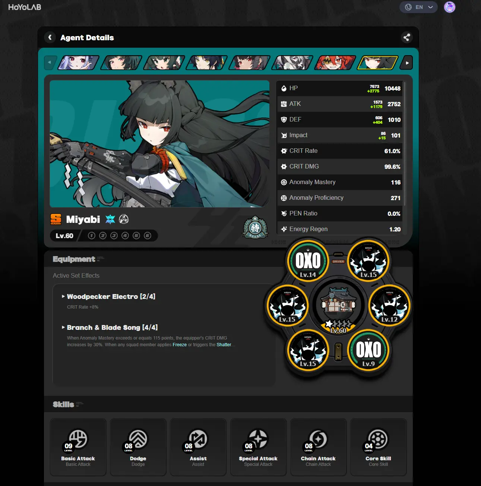Click mindscape cinema node 2
Image resolution: width=481 pixels, height=486 pixels.
tap(103, 236)
